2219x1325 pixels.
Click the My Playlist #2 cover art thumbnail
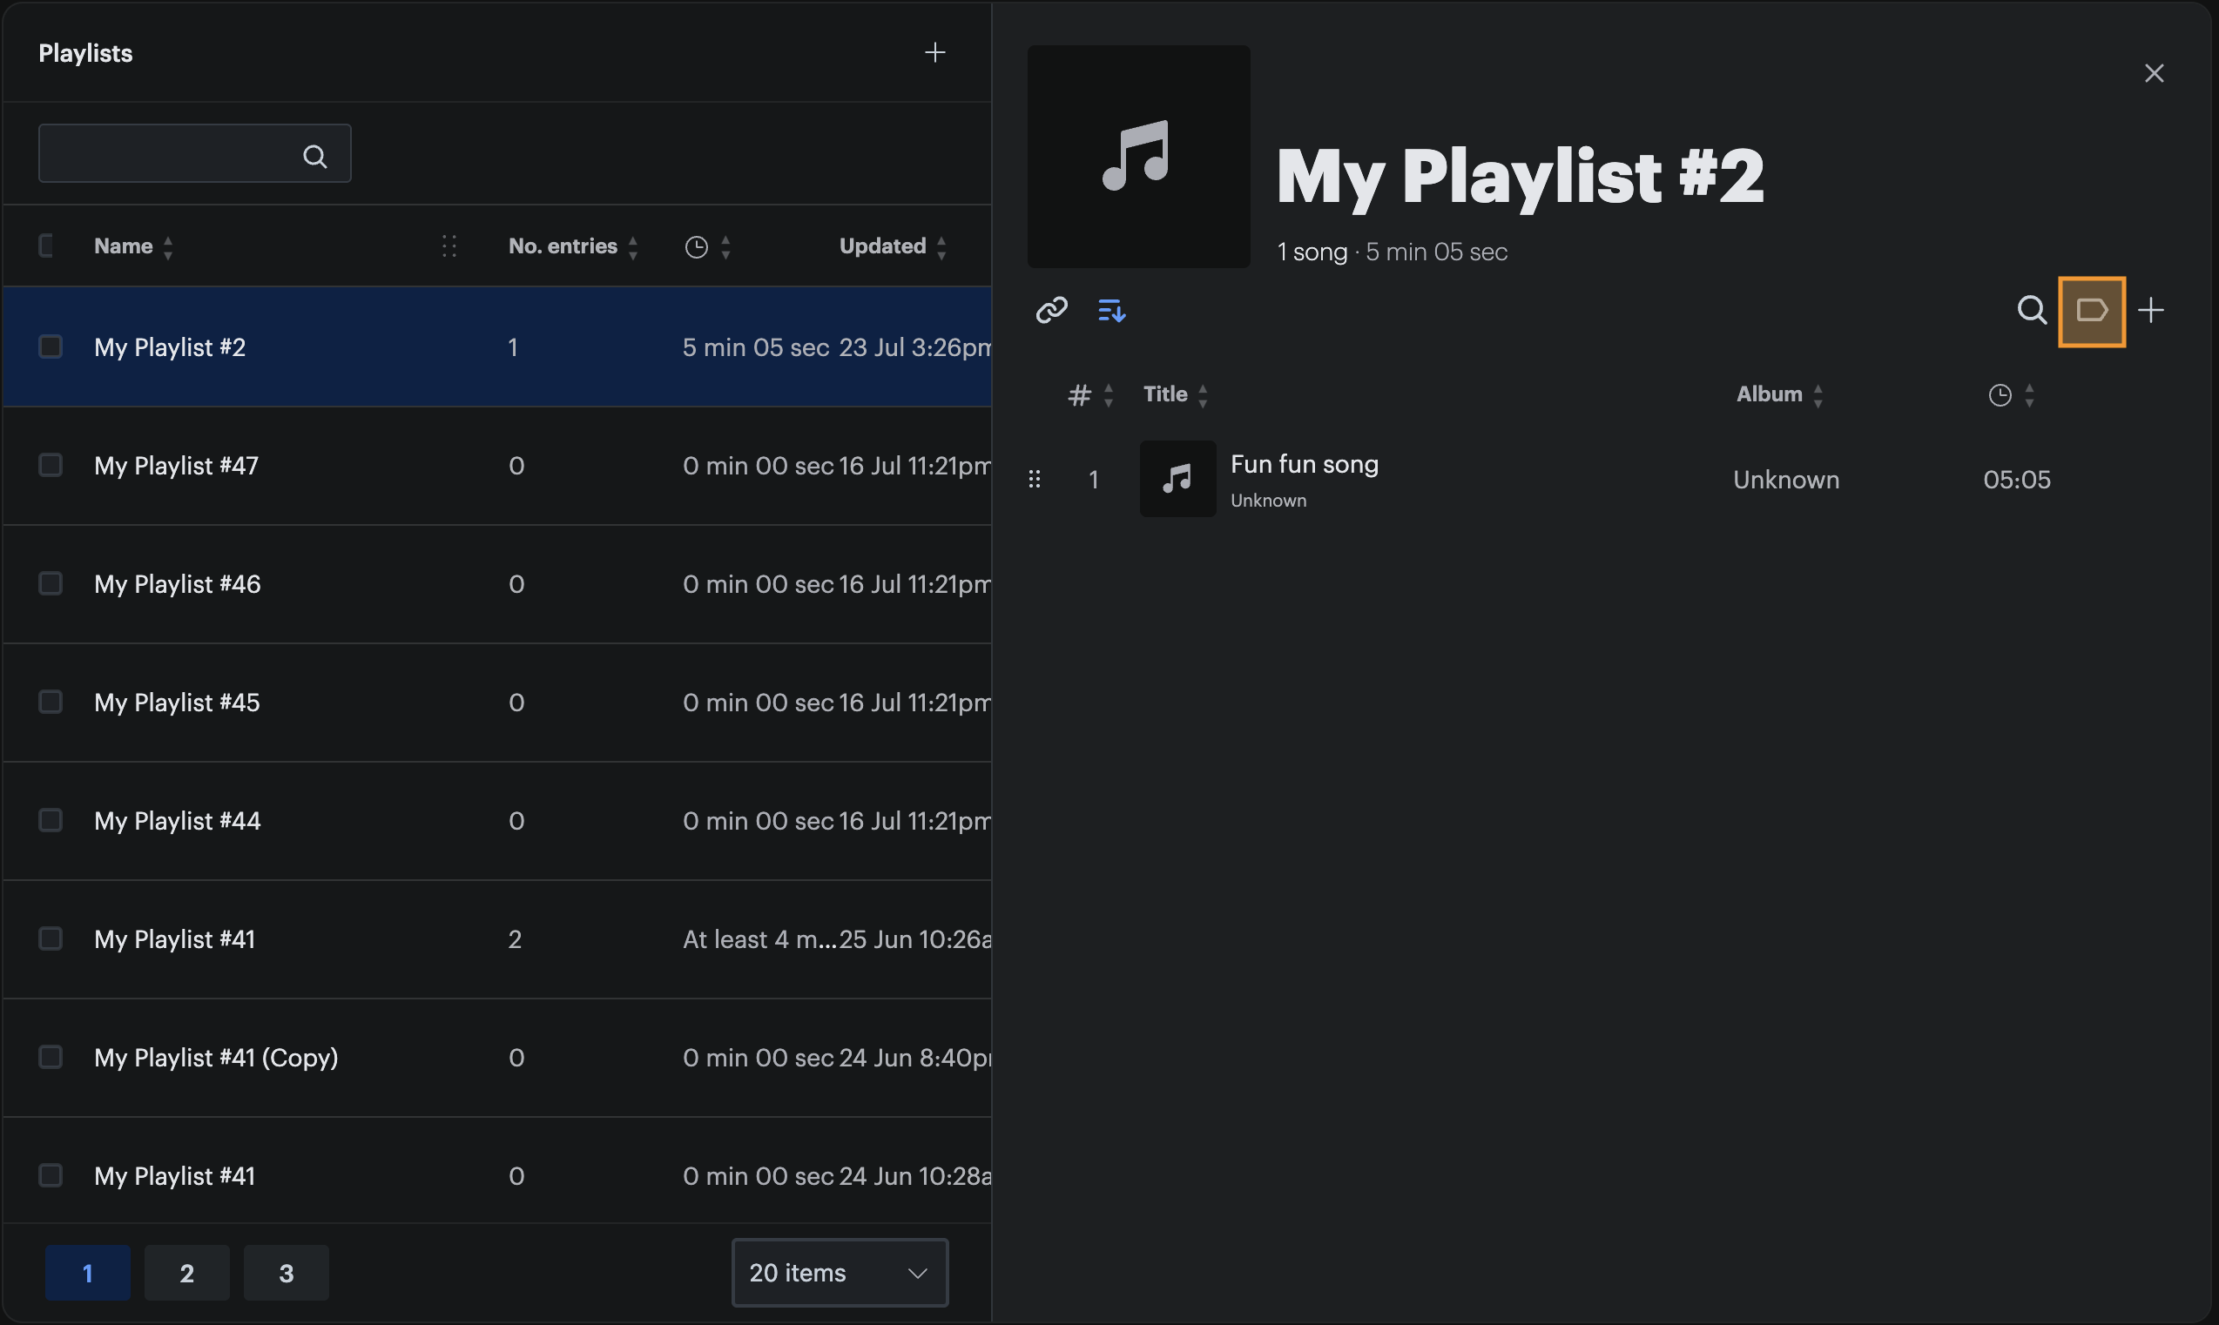pyautogui.click(x=1137, y=156)
